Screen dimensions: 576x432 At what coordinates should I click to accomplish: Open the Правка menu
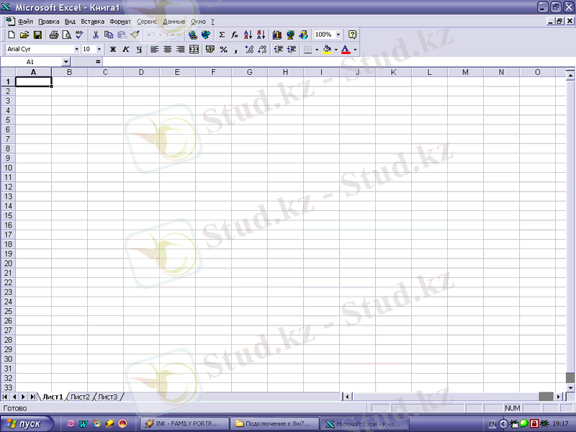coord(49,22)
